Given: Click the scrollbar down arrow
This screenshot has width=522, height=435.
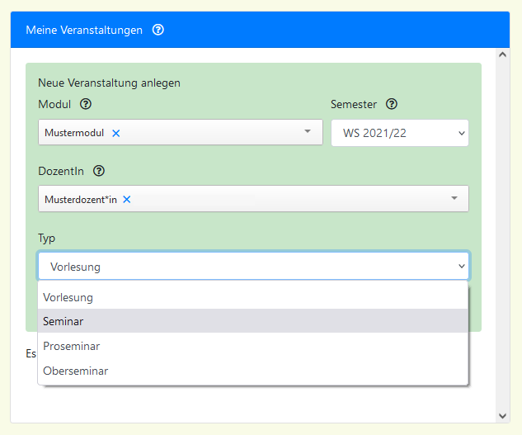Looking at the screenshot, I should pos(503,415).
